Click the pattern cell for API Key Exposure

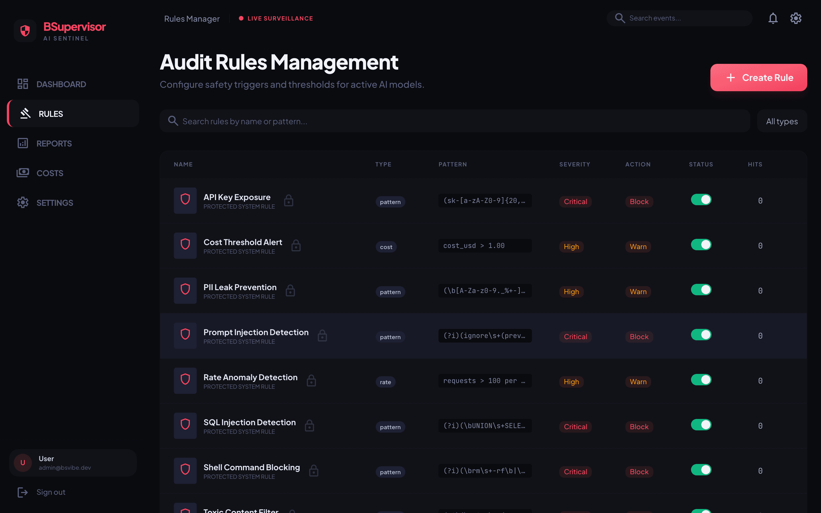[485, 201]
